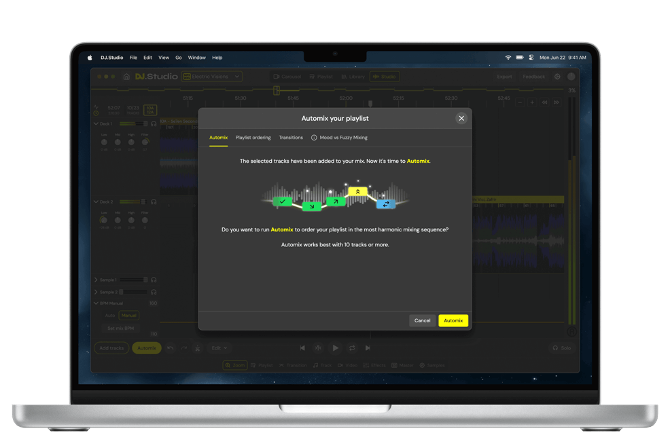Screen dimensions: 670x435
Task: Click the Deck 1 headphones cue icon
Action: pos(154,124)
